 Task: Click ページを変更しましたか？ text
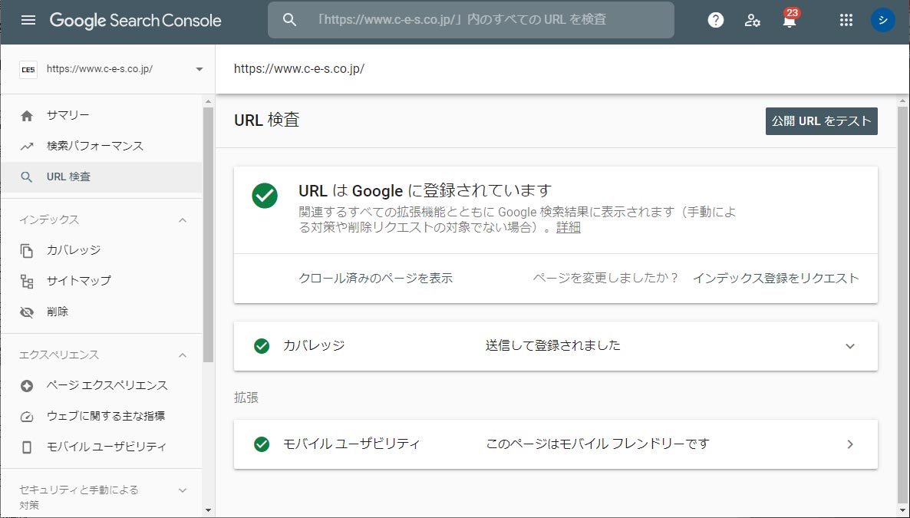pos(606,278)
